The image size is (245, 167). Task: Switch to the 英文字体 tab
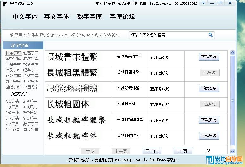57,16
